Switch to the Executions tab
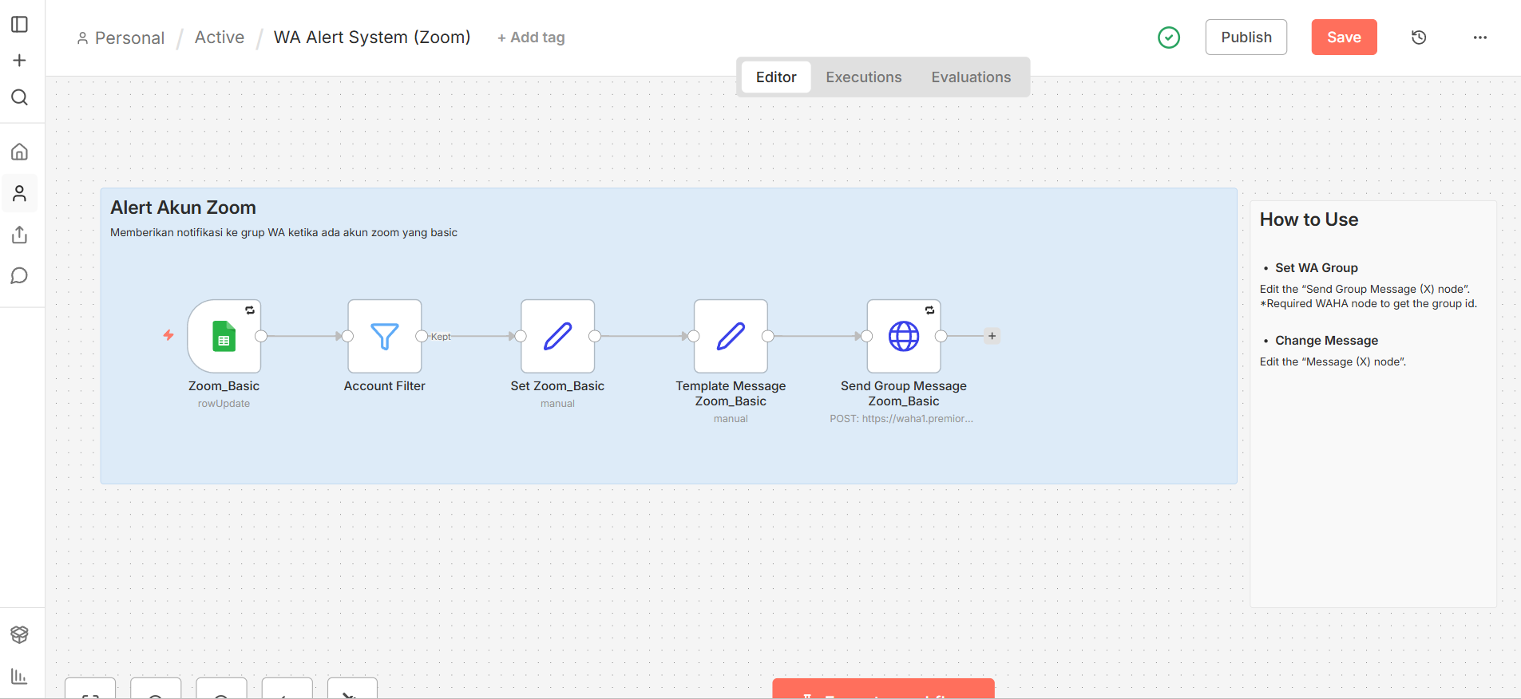1521x699 pixels. point(863,77)
